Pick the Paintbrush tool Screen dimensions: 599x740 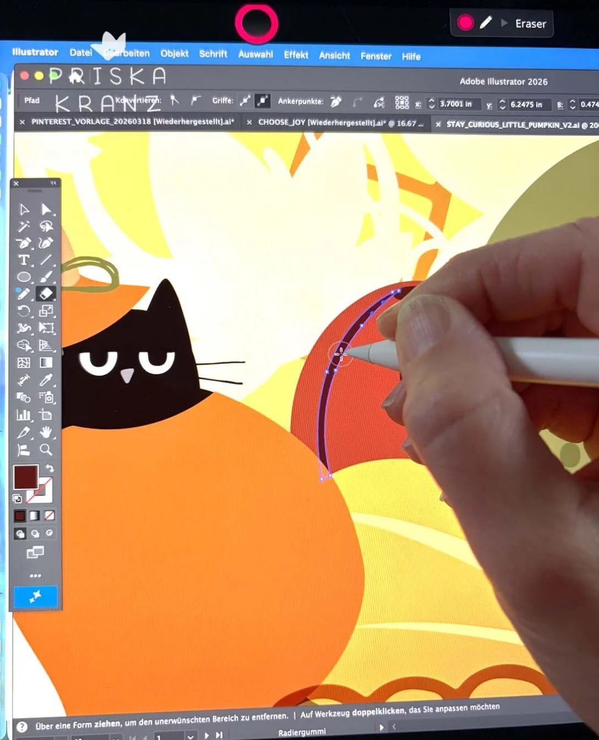46,277
